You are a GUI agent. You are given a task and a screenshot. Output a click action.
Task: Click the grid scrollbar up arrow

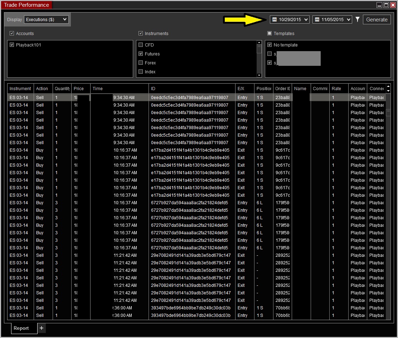(388, 87)
